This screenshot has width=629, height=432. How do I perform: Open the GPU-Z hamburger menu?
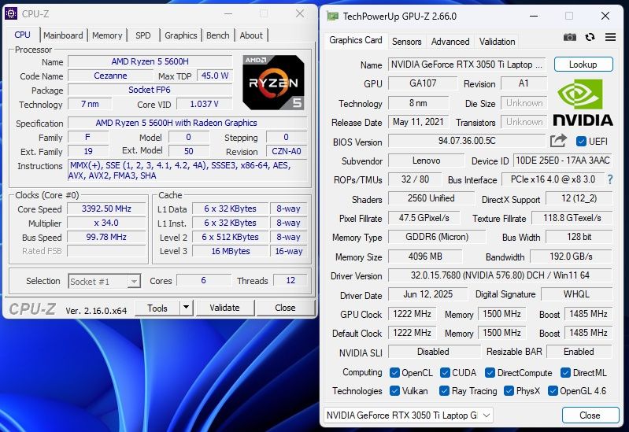610,37
